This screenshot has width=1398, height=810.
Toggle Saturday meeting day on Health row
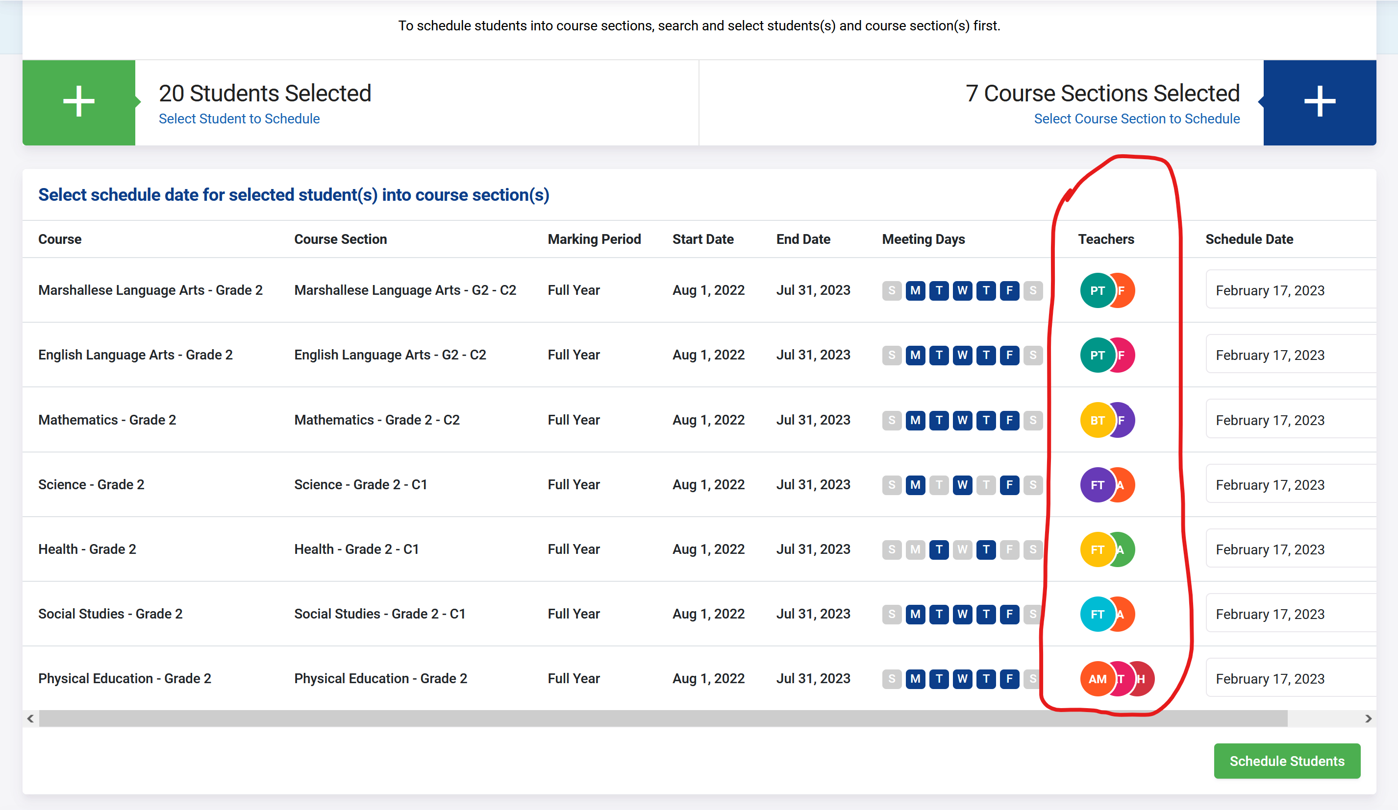(1033, 549)
